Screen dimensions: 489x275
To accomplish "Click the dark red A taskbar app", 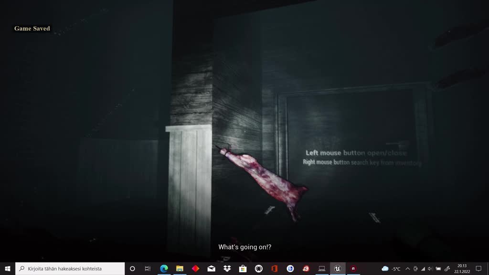I will pos(353,269).
